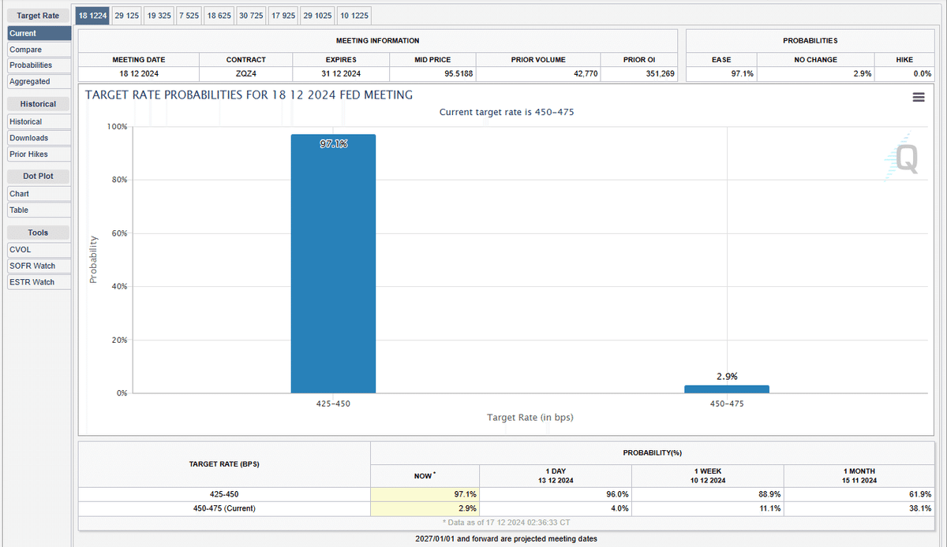The width and height of the screenshot is (947, 547).
Task: Go to Probabilities in the sidebar
Action: [x=39, y=65]
